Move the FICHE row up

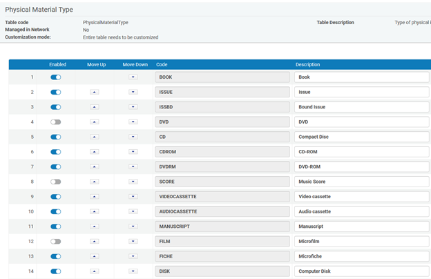94,256
